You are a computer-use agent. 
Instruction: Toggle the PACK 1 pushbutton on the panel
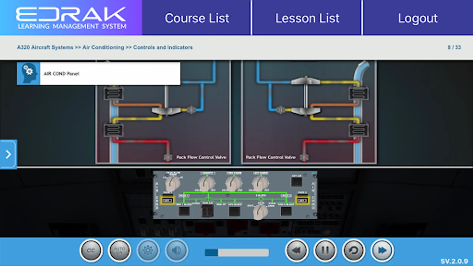click(x=167, y=200)
